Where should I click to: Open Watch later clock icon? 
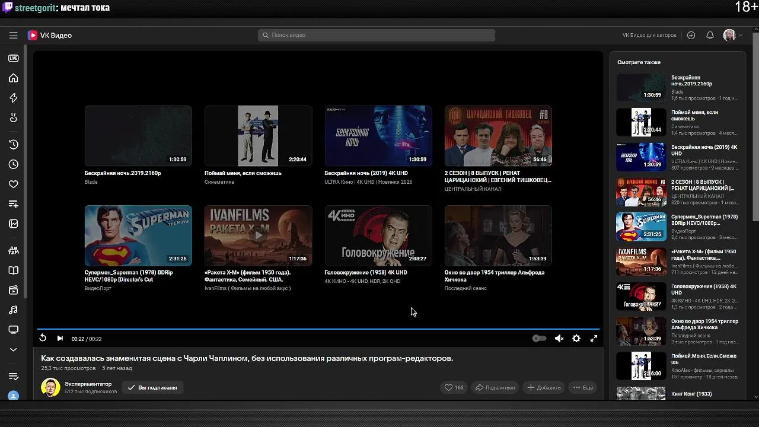(13, 164)
